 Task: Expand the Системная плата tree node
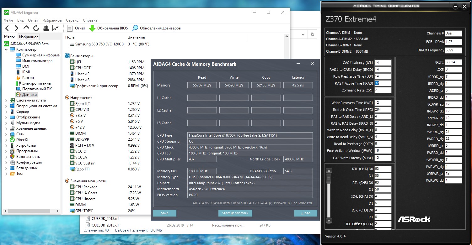(x=6, y=100)
